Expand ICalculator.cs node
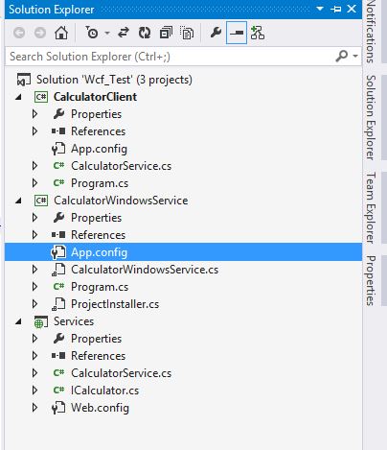 point(34,391)
